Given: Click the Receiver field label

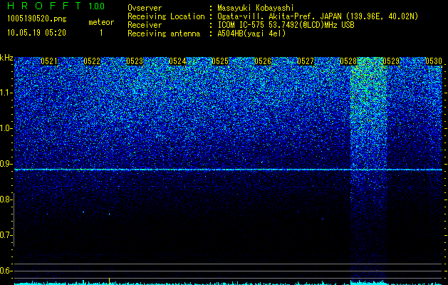Looking at the screenshot, I should click(145, 25).
